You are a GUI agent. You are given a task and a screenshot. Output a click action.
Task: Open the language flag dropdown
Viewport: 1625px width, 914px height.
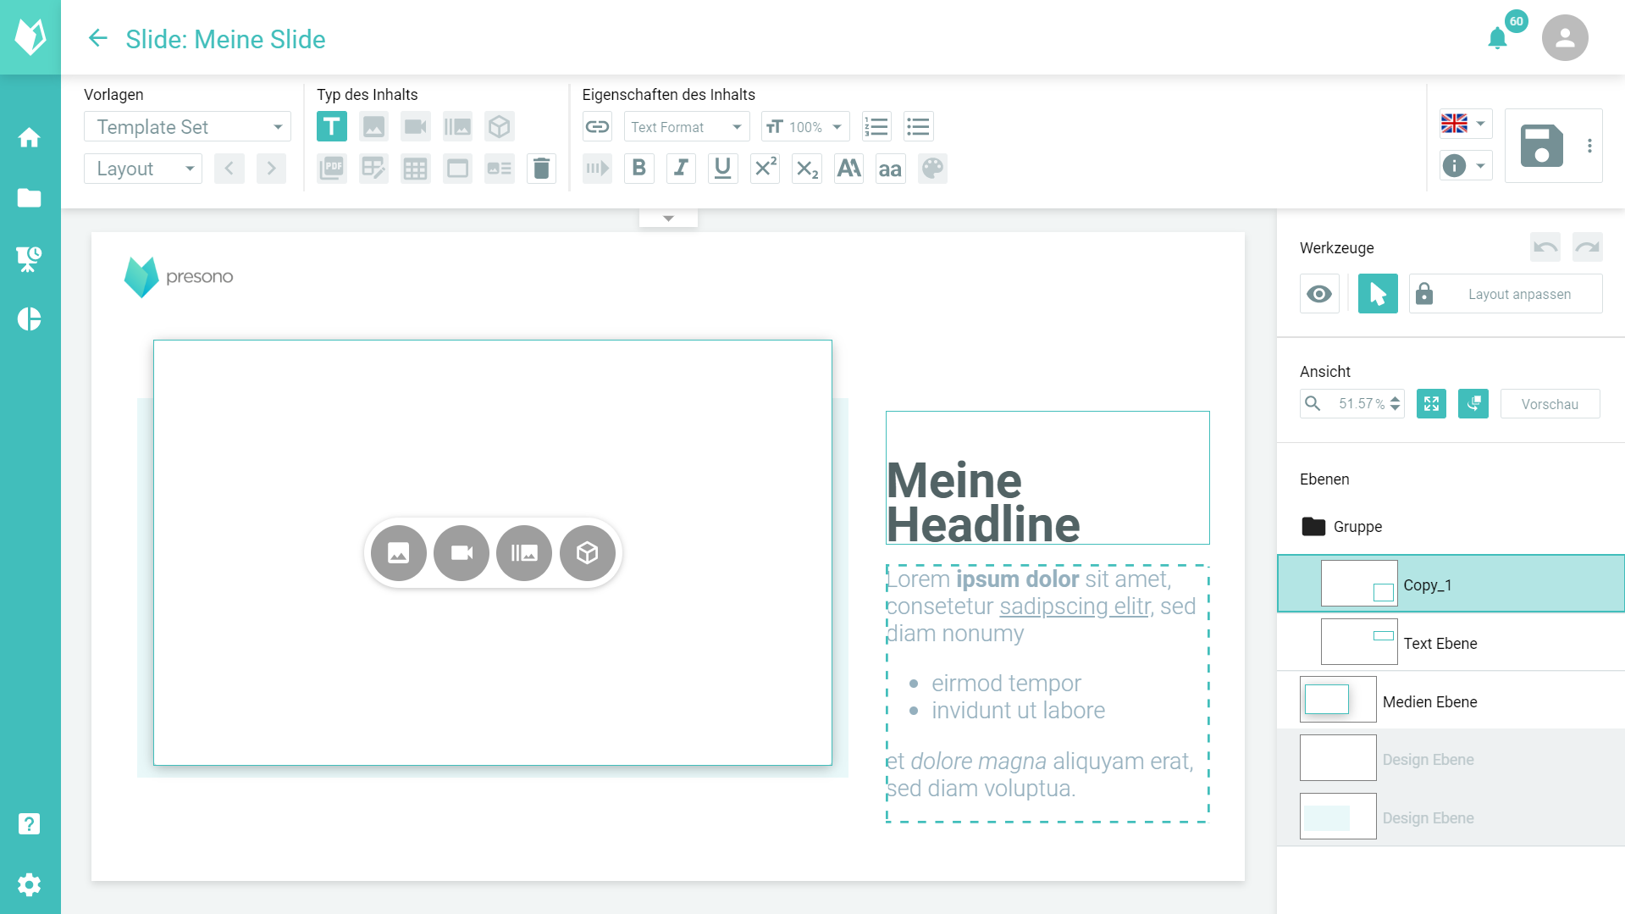tap(1466, 124)
